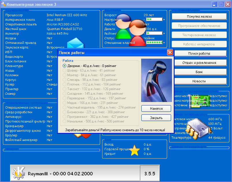Pick the Таксист job radio button
The height and width of the screenshot is (182, 232).
pos(64,89)
